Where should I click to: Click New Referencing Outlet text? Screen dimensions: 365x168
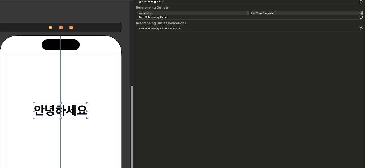(153, 17)
